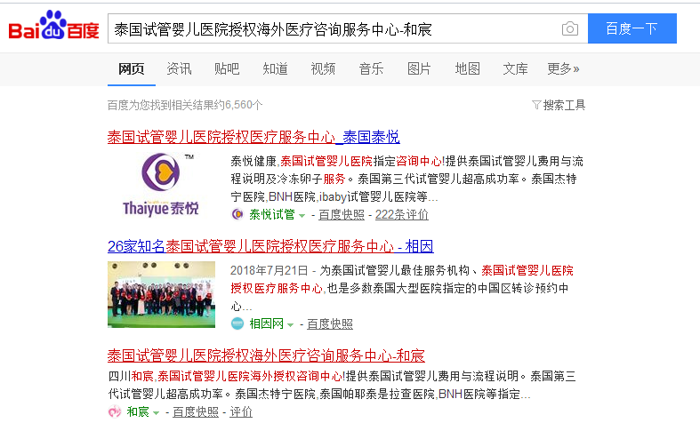
Task: Expand dropdown arrow next to 泰悦试管
Action: click(x=302, y=216)
